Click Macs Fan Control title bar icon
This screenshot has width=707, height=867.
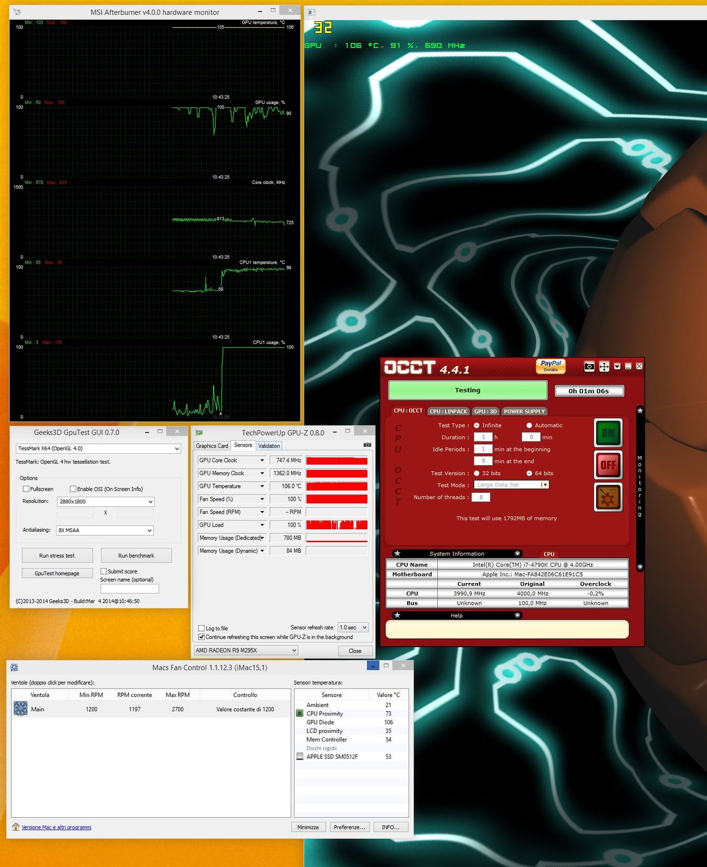click(x=14, y=667)
